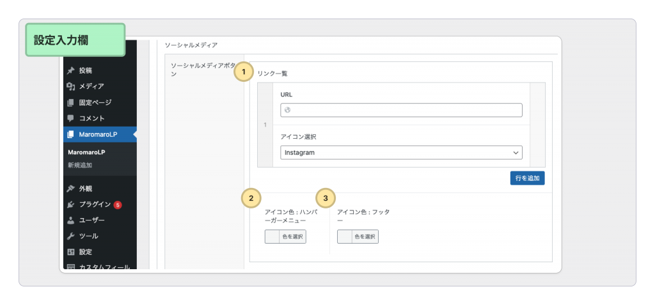Image resolution: width=655 pixels, height=305 pixels.
Task: Click the MaromaroLP submenu link
Action: [x=86, y=152]
